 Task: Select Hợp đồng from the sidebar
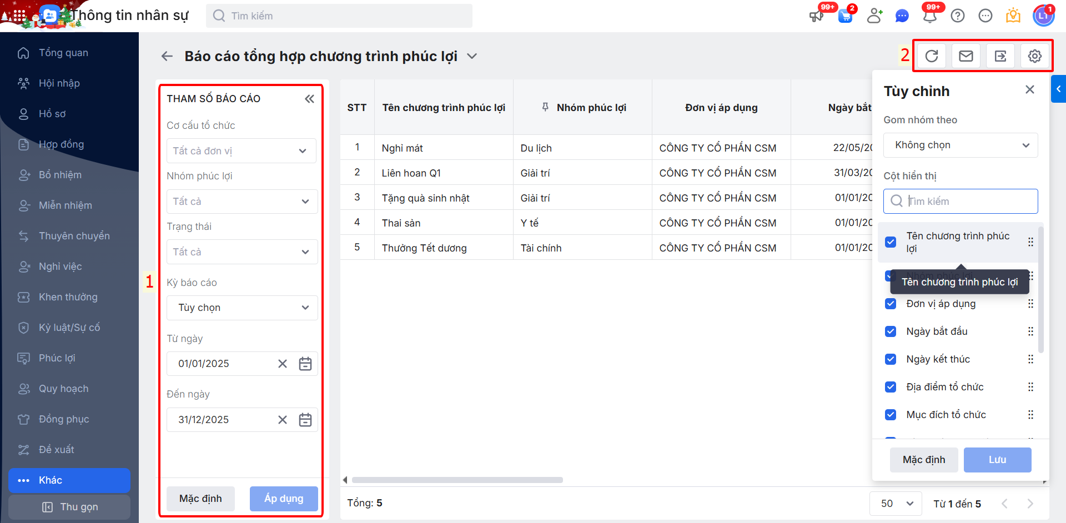click(61, 144)
